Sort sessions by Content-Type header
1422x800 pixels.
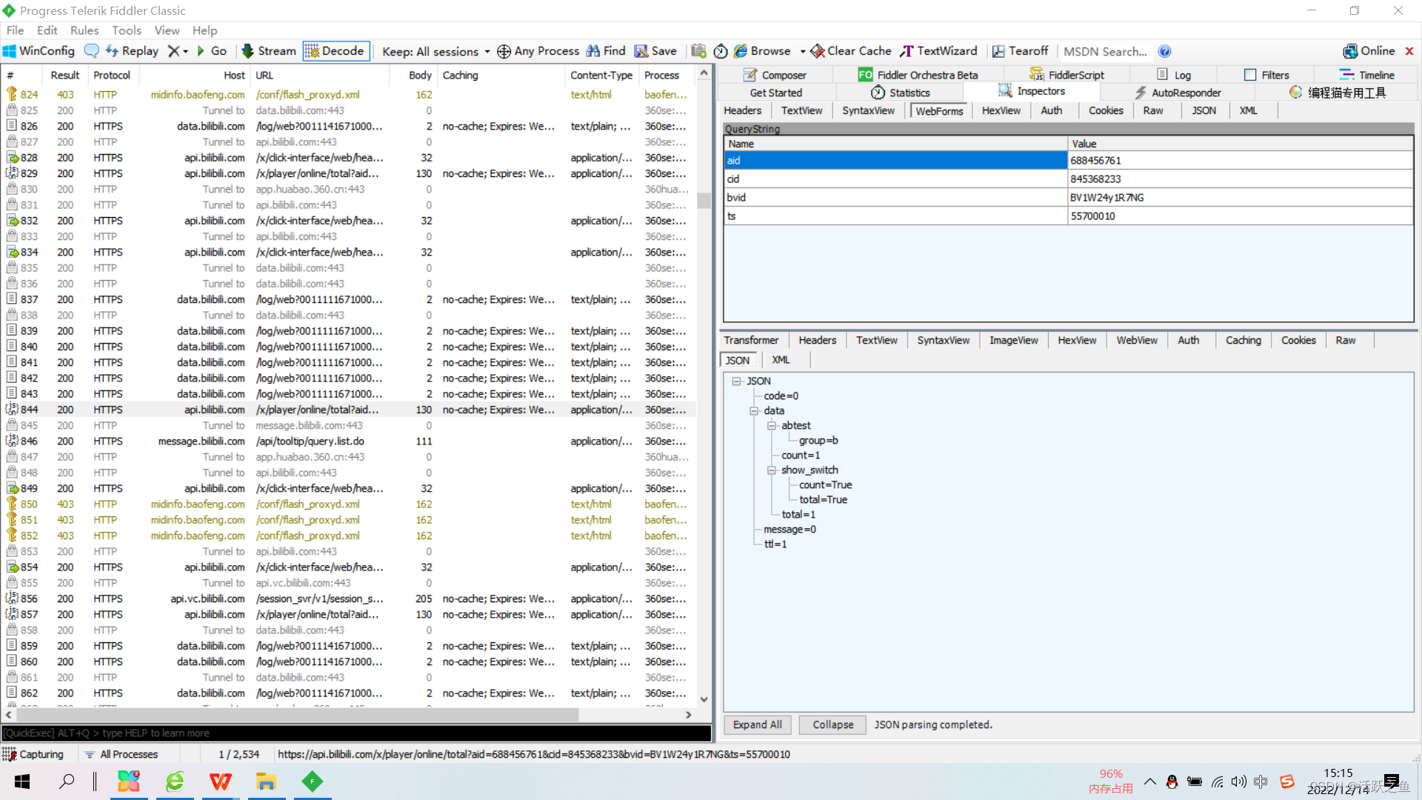pyautogui.click(x=601, y=75)
